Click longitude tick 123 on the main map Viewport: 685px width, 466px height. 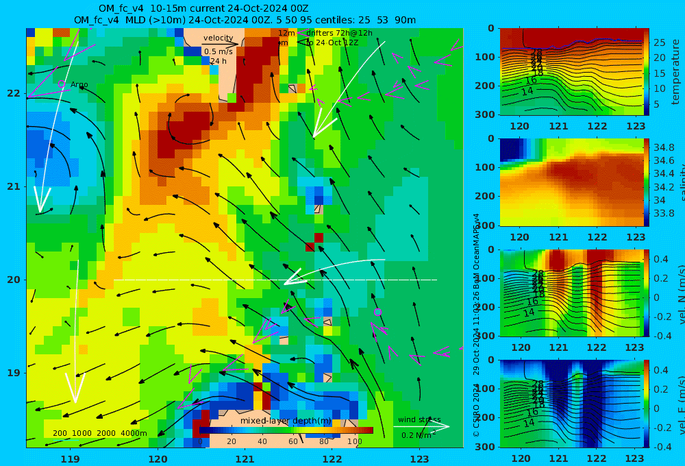click(x=420, y=459)
